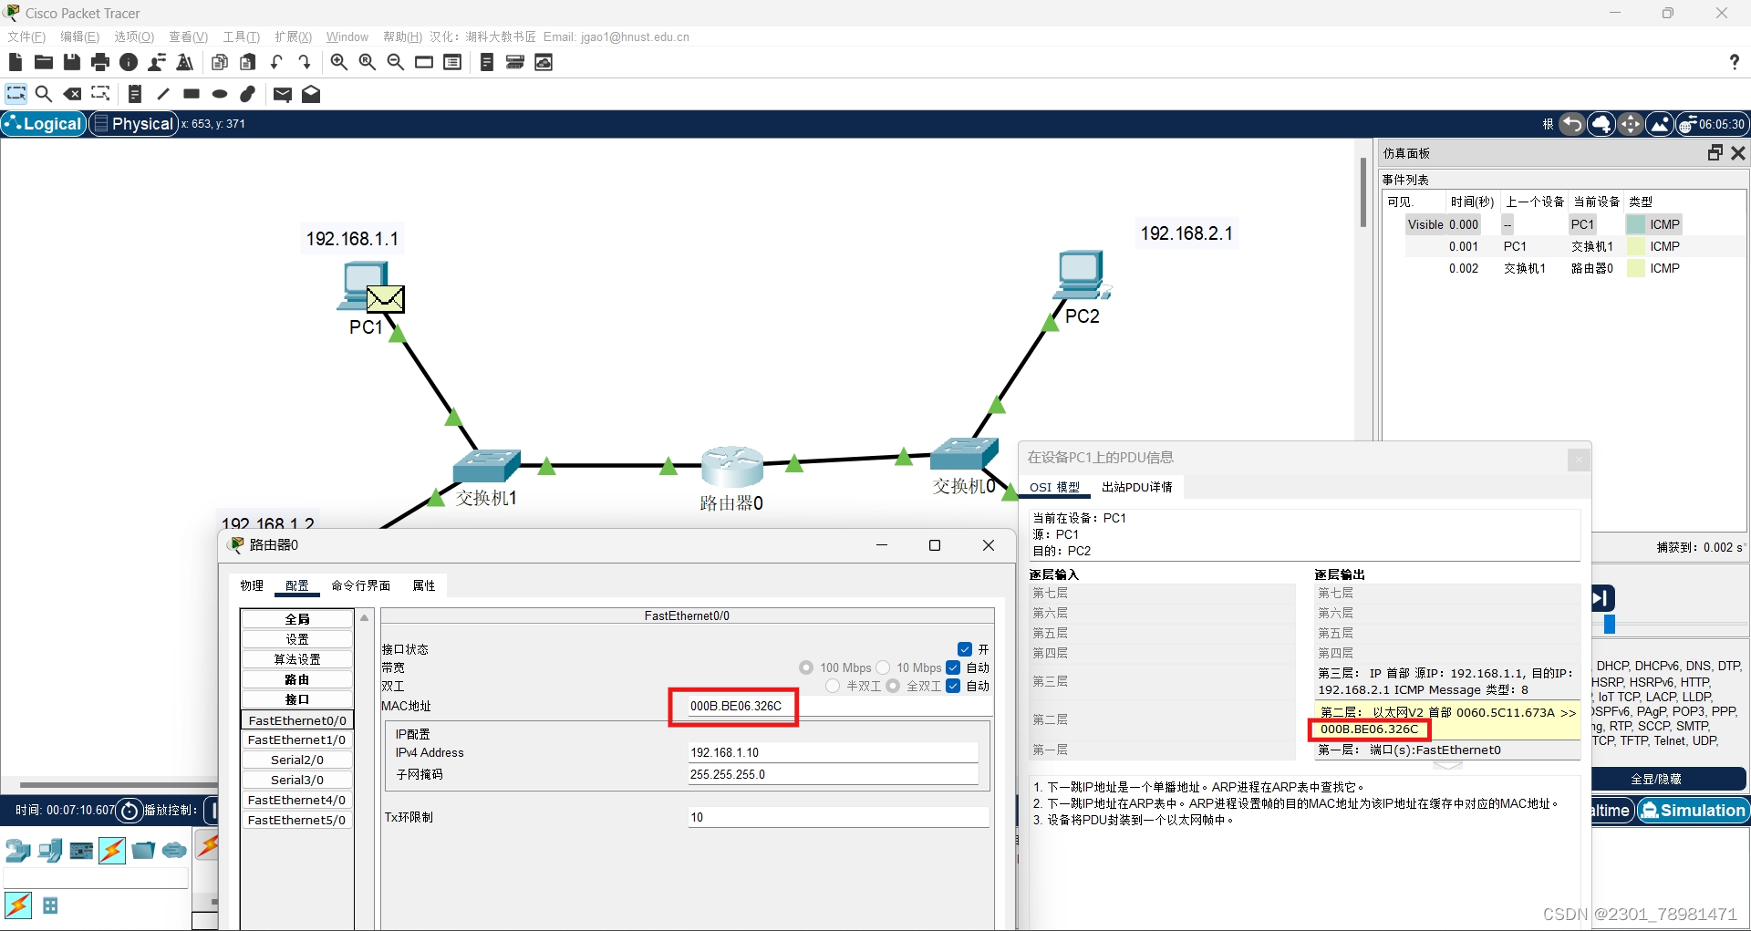Image resolution: width=1751 pixels, height=931 pixels.
Task: Switch to the 物理 tab in router window
Action: (x=252, y=585)
